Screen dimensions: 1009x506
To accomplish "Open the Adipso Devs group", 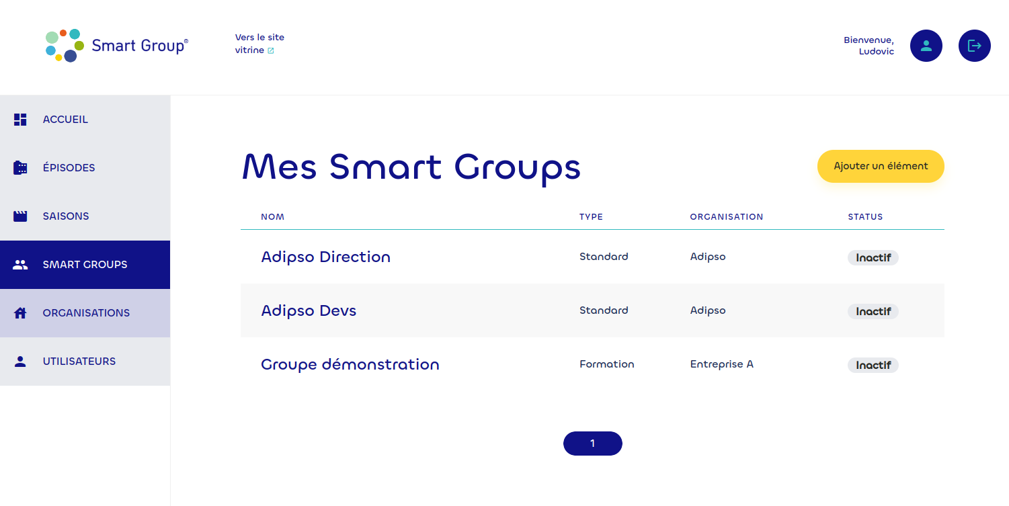I will pyautogui.click(x=309, y=310).
